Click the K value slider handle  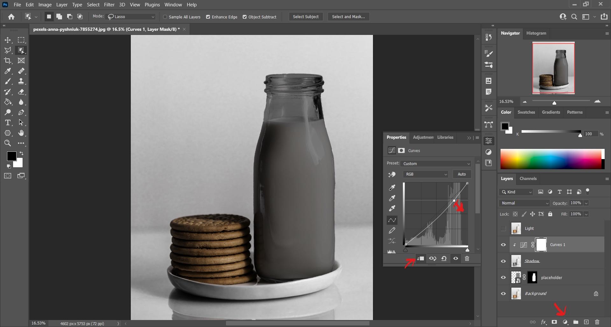[580, 135]
